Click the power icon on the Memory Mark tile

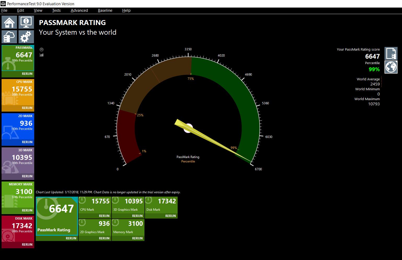coord(115,223)
